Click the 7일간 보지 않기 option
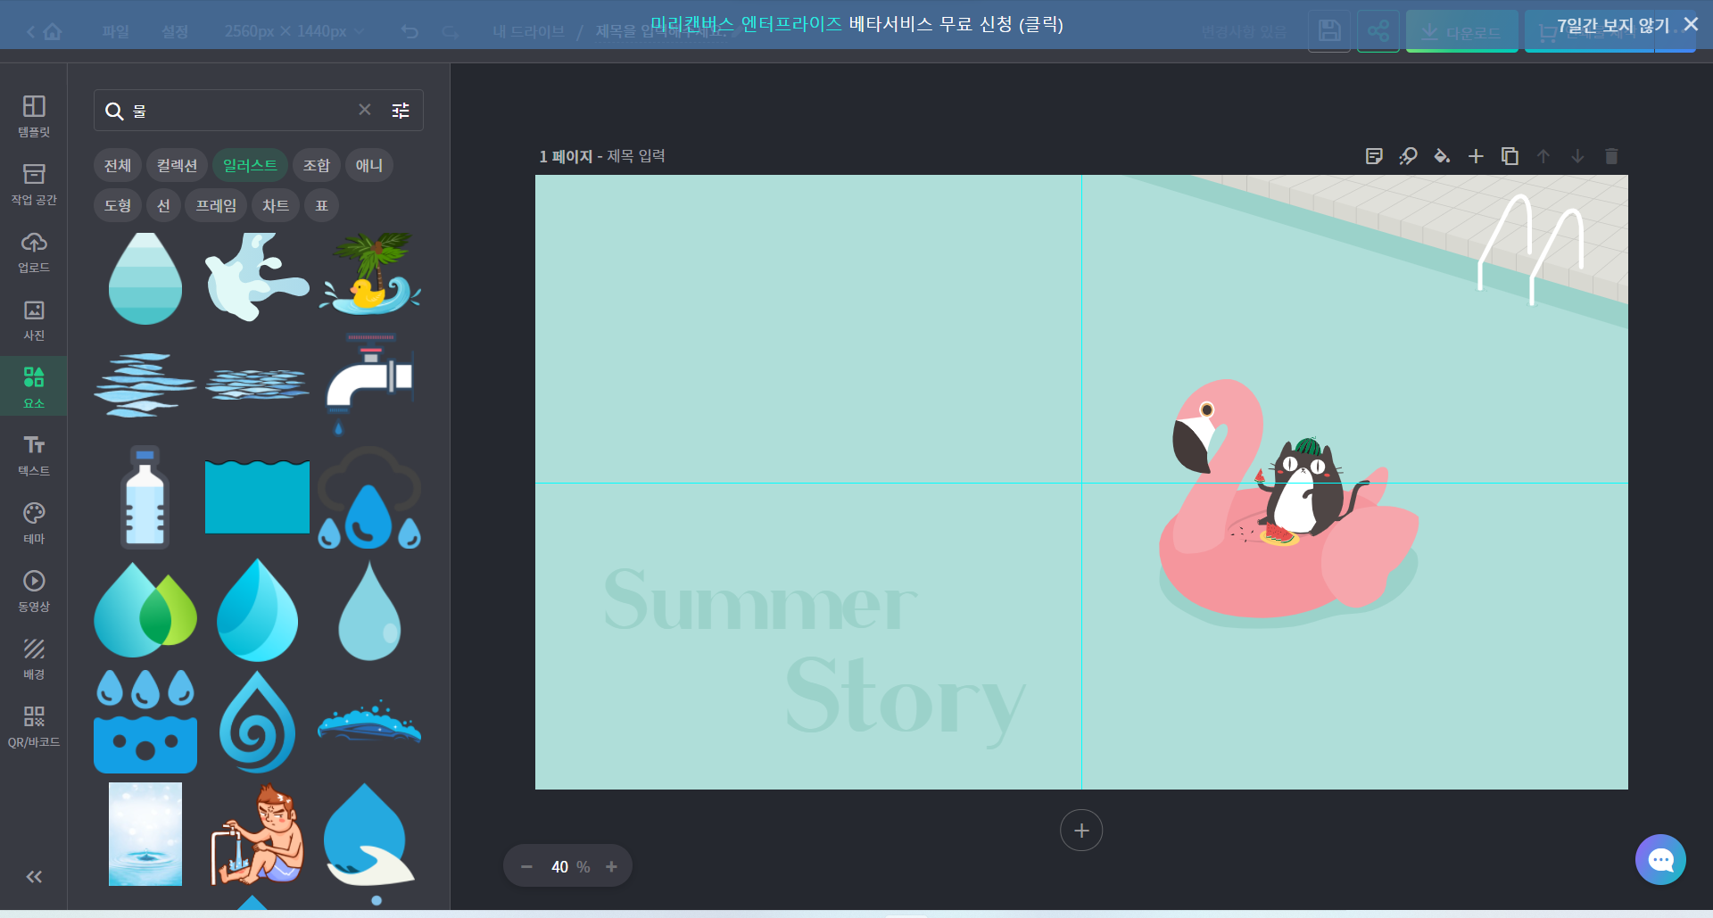 1613,25
